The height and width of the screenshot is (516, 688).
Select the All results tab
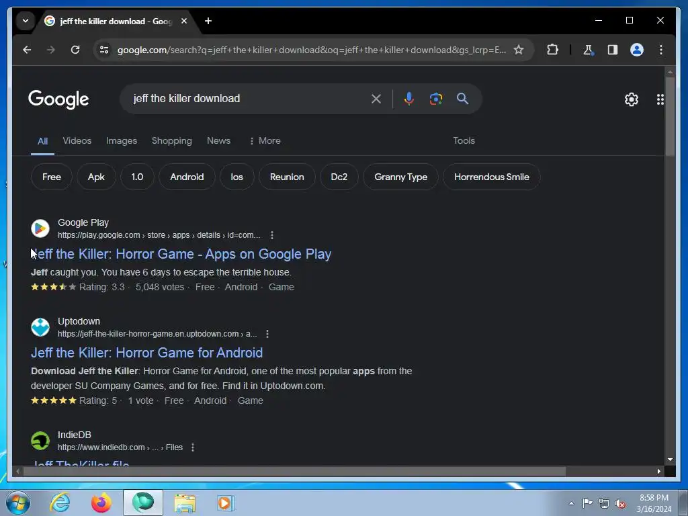(42, 141)
